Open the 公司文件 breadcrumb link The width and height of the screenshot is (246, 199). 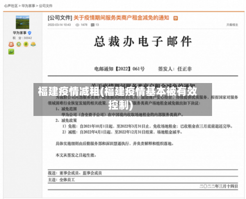pos(46,6)
